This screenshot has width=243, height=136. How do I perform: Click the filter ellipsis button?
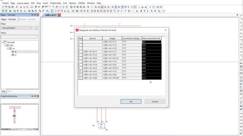tap(36, 28)
